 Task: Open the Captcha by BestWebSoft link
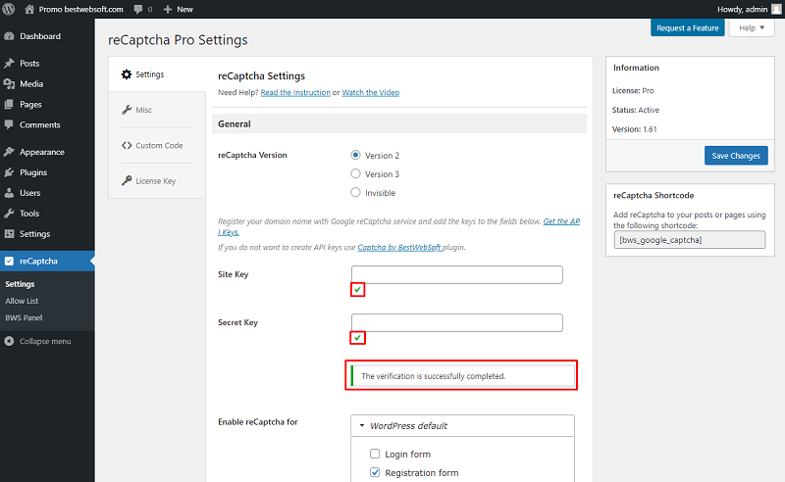399,247
